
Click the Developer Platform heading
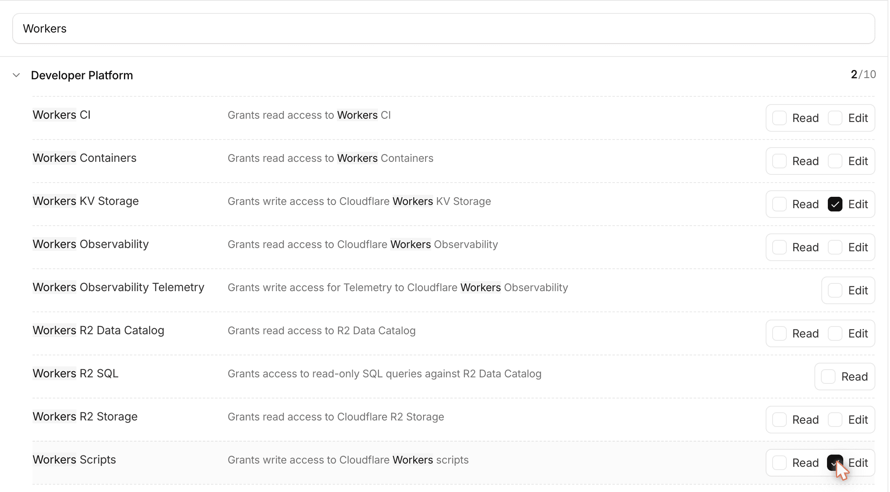[82, 75]
